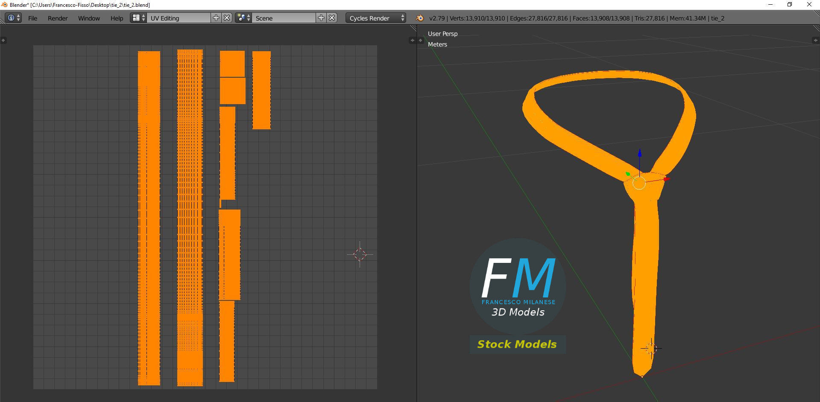Click the 2D cursor in the UV editor
Screen dimensions: 820x402
point(360,254)
